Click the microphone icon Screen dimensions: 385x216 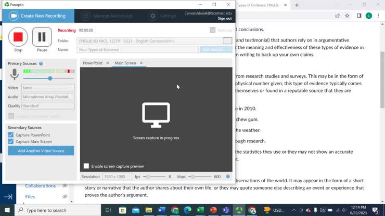point(15,74)
